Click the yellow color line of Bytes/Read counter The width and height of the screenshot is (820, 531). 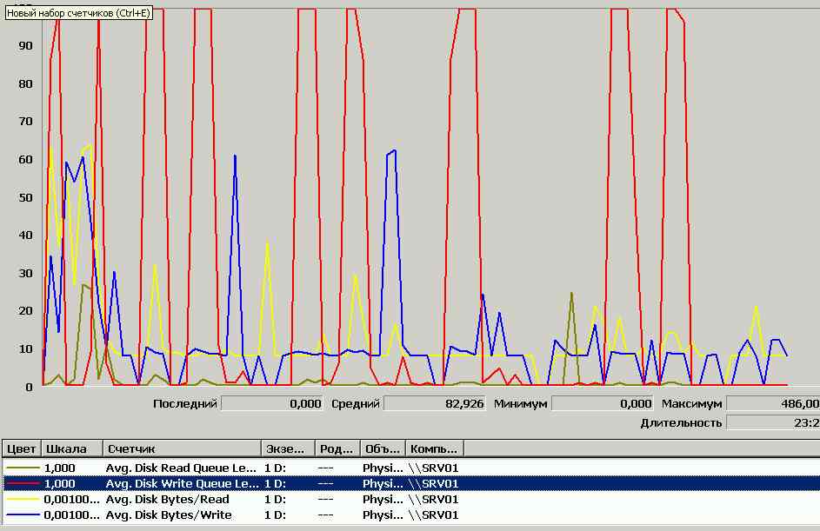click(x=21, y=499)
